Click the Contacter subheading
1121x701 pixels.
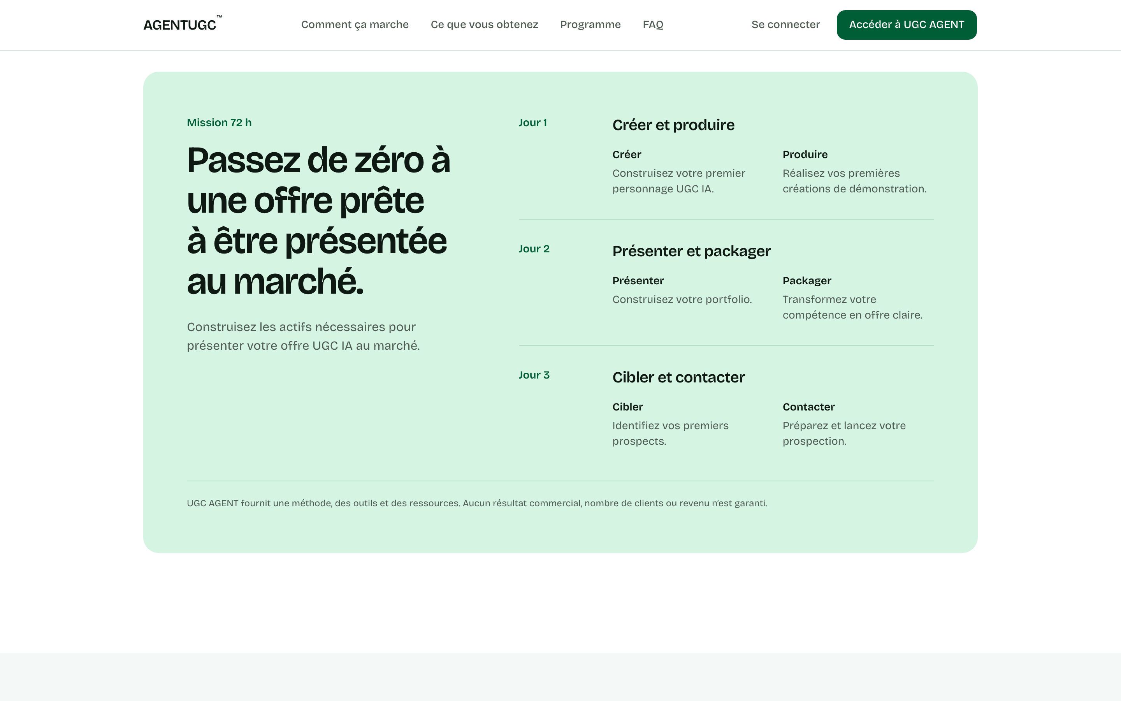(x=808, y=407)
